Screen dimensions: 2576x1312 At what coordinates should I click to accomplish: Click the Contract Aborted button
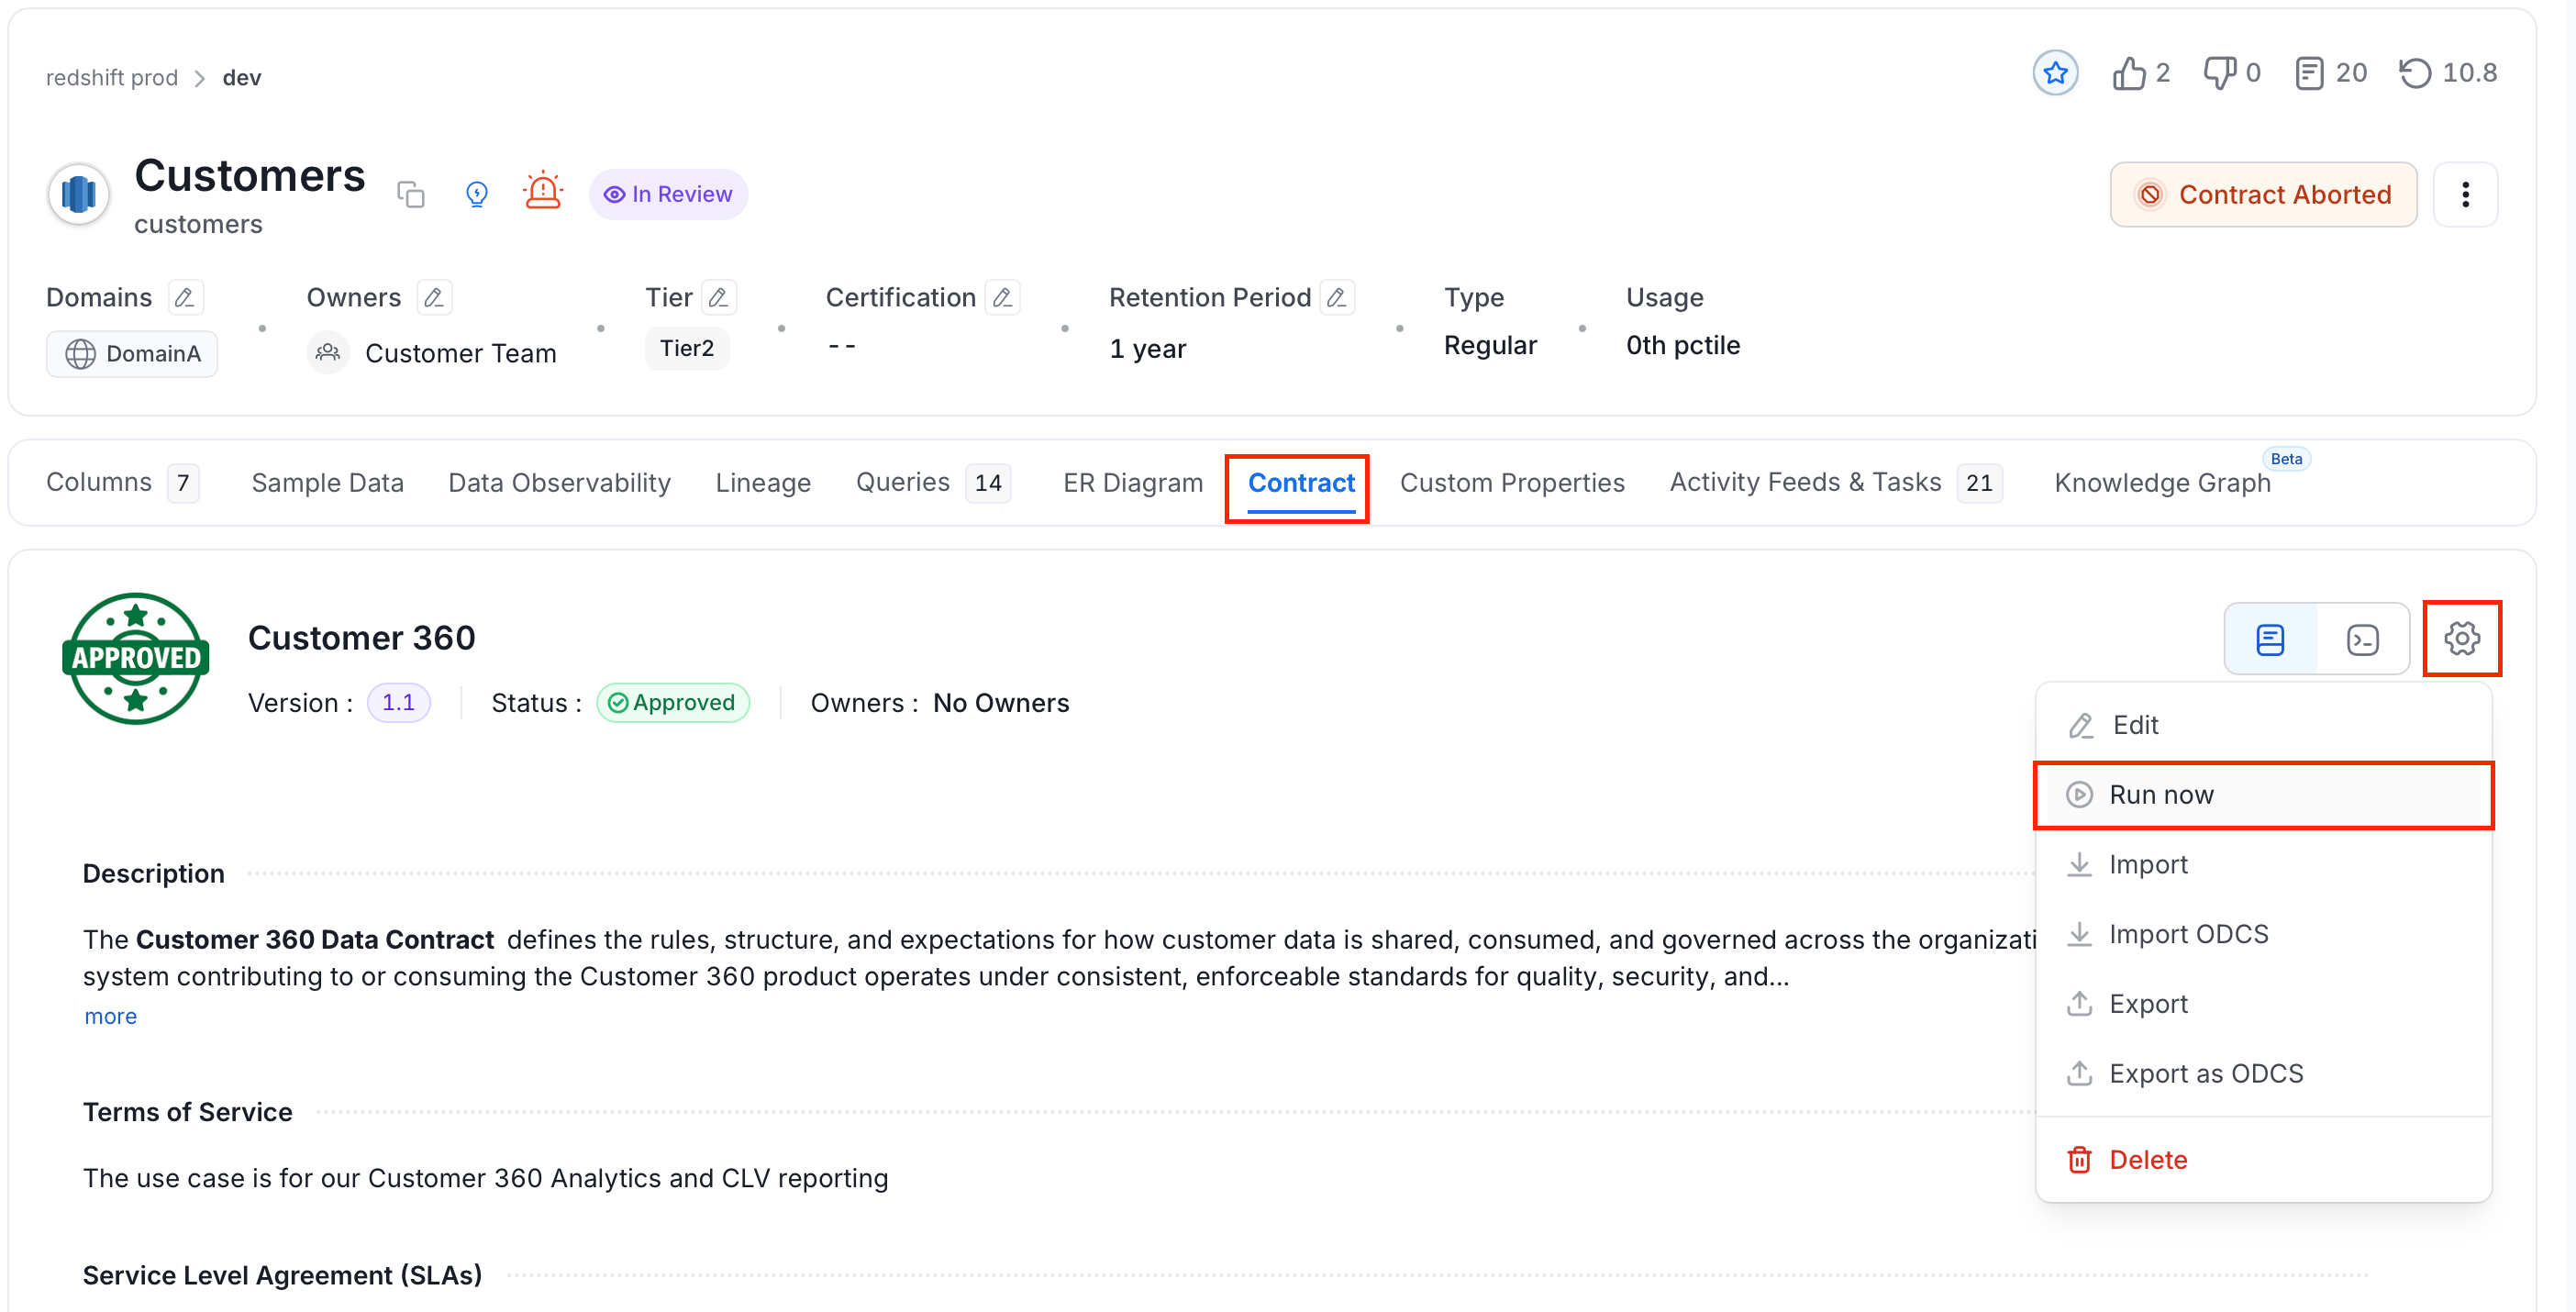point(2264,194)
